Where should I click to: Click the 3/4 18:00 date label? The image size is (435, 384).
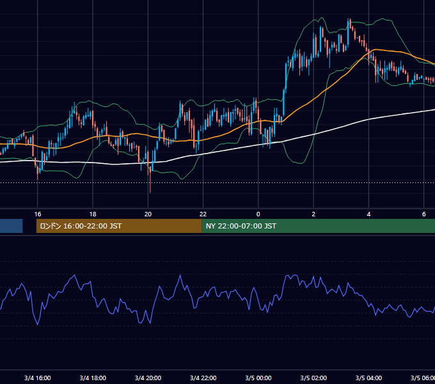coord(93,378)
